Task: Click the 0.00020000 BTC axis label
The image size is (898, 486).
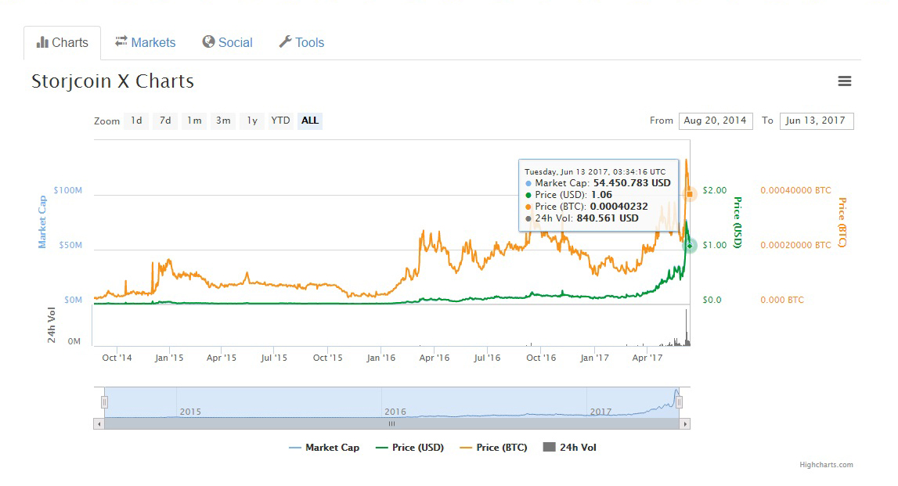Action: pos(795,245)
